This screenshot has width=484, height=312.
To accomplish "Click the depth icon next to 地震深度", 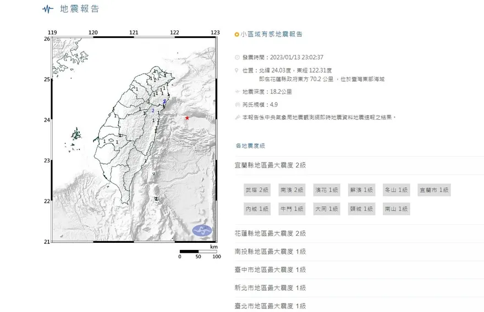I will coord(237,91).
